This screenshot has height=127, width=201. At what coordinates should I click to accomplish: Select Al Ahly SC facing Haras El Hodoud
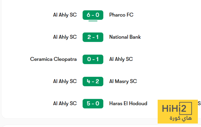point(65,103)
